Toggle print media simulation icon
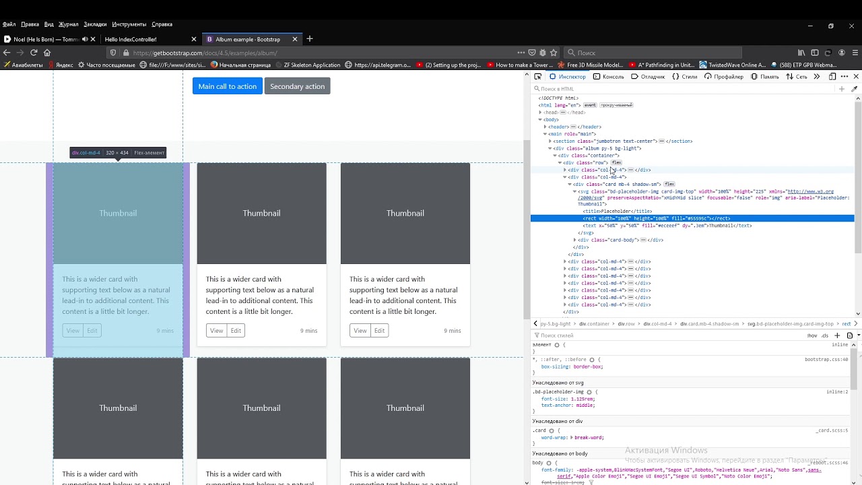The width and height of the screenshot is (862, 485). [x=850, y=335]
